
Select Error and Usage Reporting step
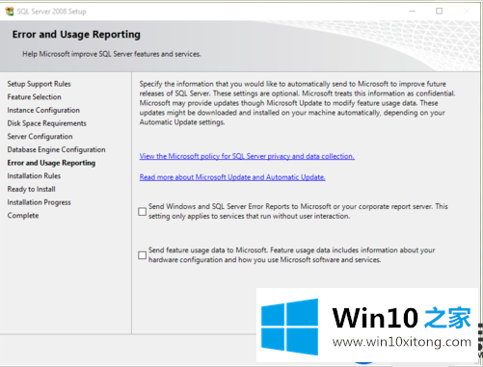pos(51,163)
